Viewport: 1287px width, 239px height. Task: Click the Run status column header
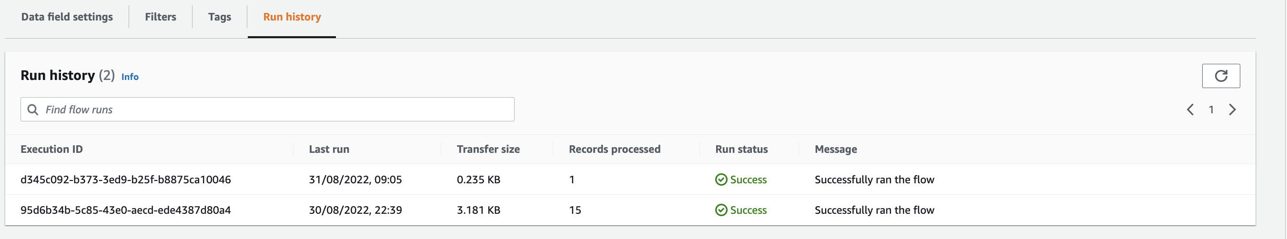[741, 149]
